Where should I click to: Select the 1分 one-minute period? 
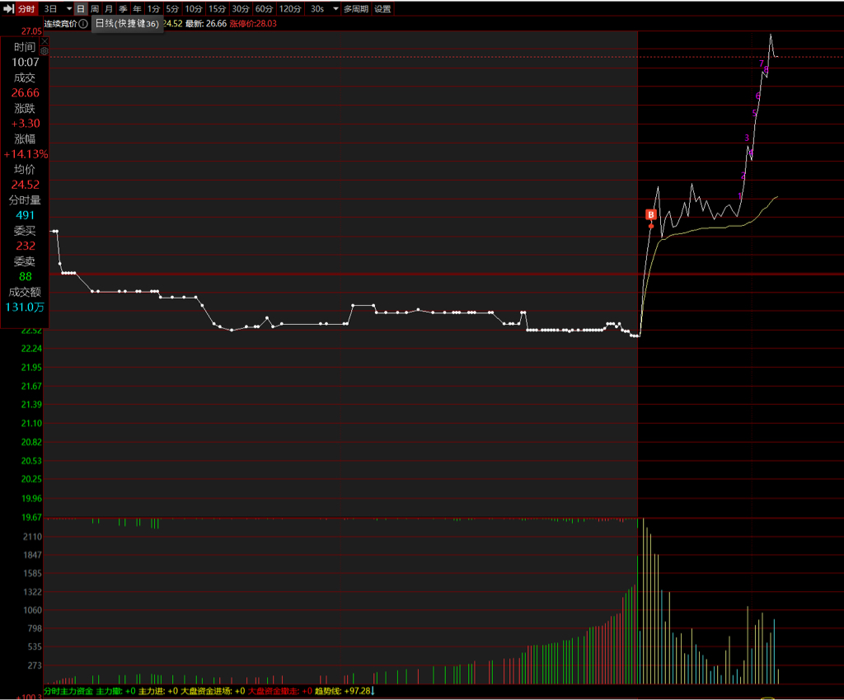pos(154,8)
